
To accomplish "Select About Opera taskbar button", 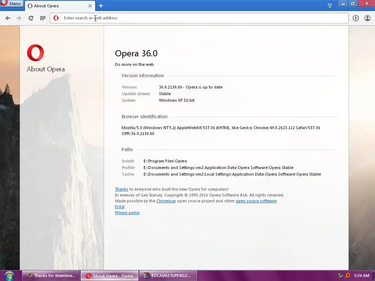I will click(x=109, y=276).
